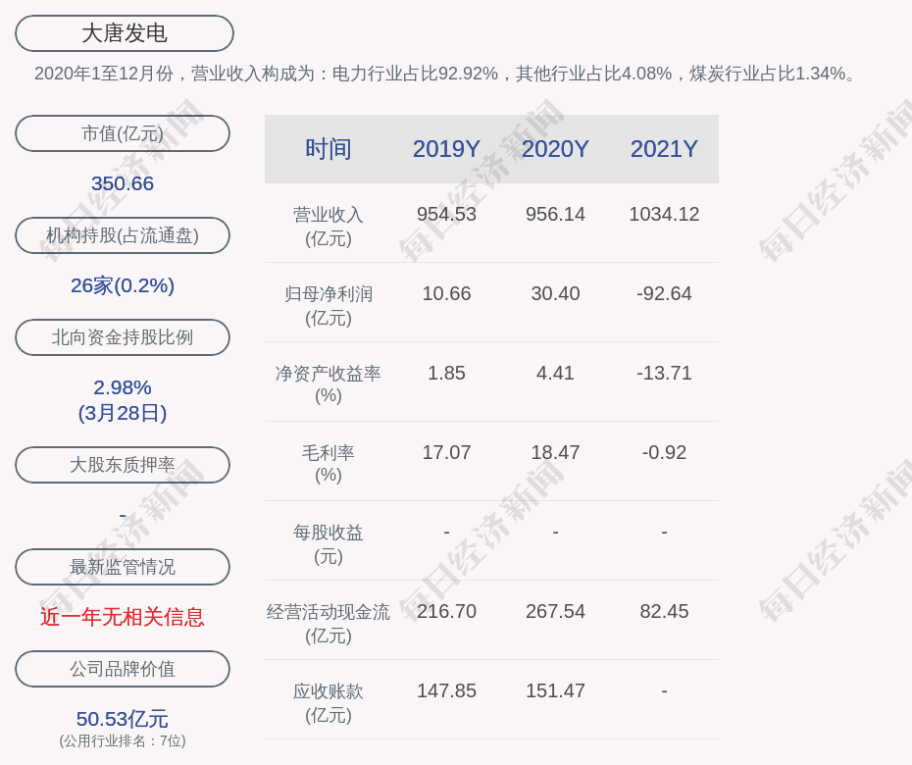Image resolution: width=912 pixels, height=765 pixels.
Task: Select 2020 revenue value 956.14
Action: (x=555, y=214)
